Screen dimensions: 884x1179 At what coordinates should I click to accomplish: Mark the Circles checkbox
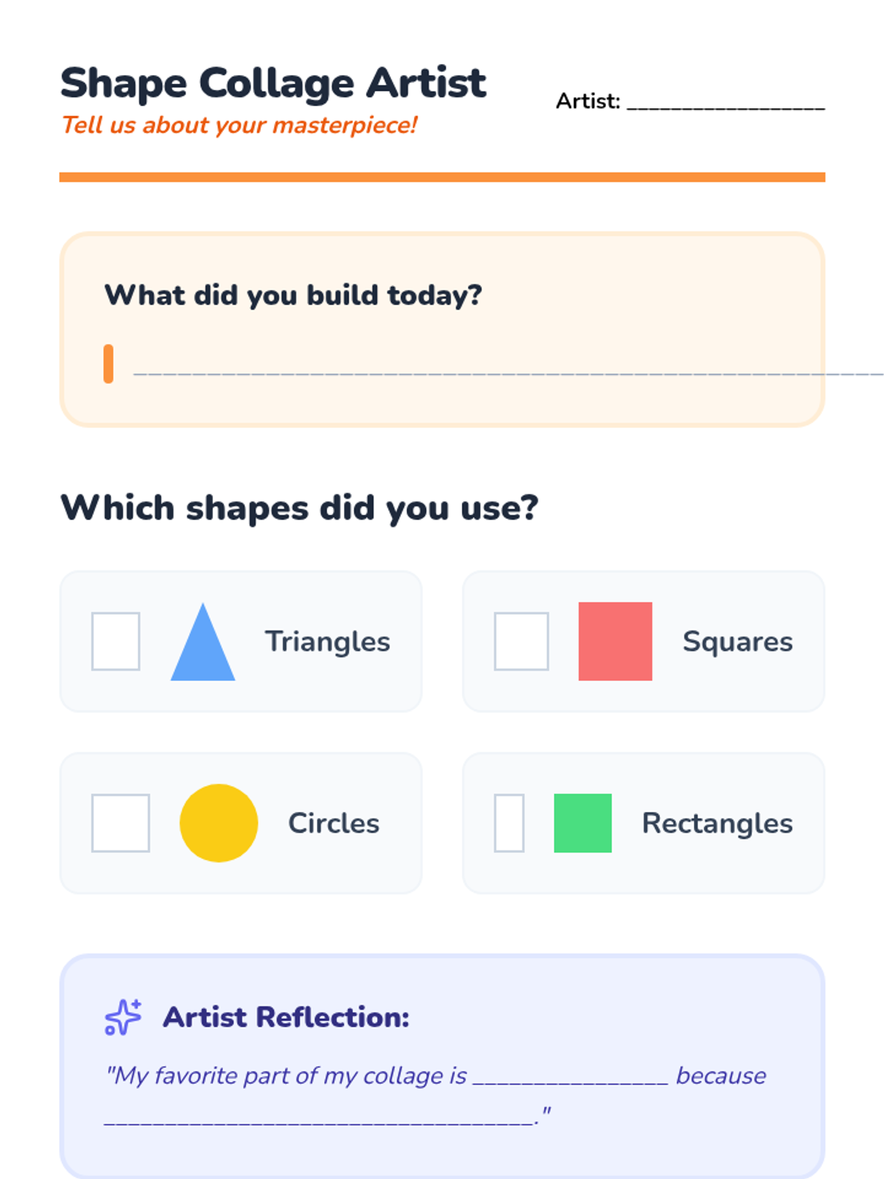pos(121,823)
